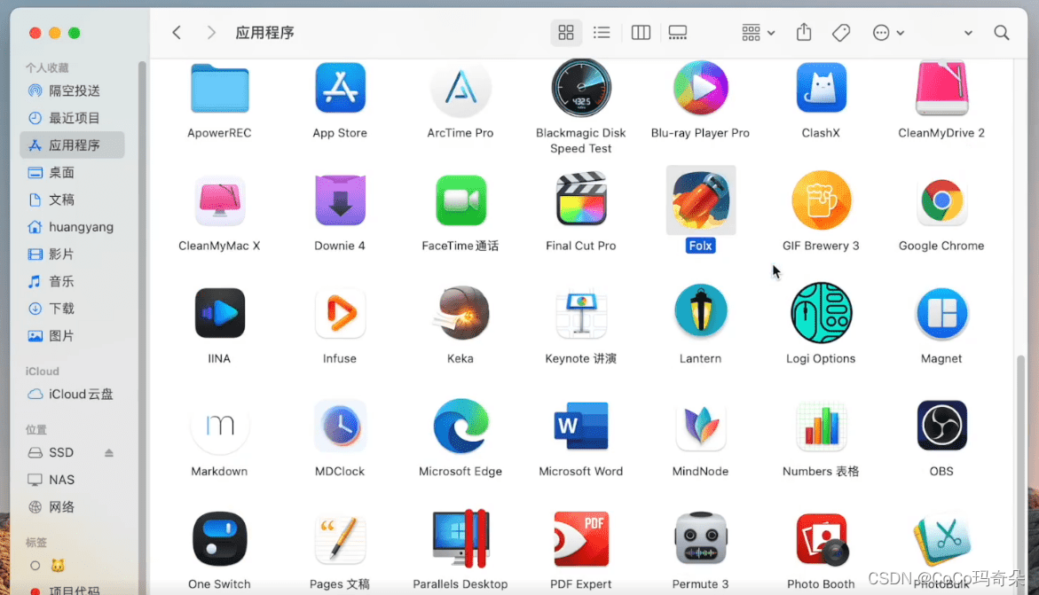The image size is (1039, 595).
Task: Open the Finder search magnifier
Action: click(x=1001, y=33)
